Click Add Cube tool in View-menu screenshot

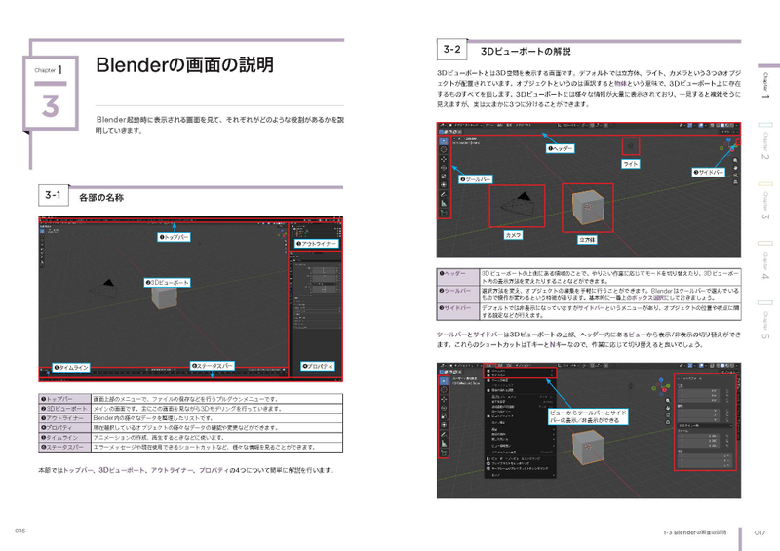click(444, 453)
